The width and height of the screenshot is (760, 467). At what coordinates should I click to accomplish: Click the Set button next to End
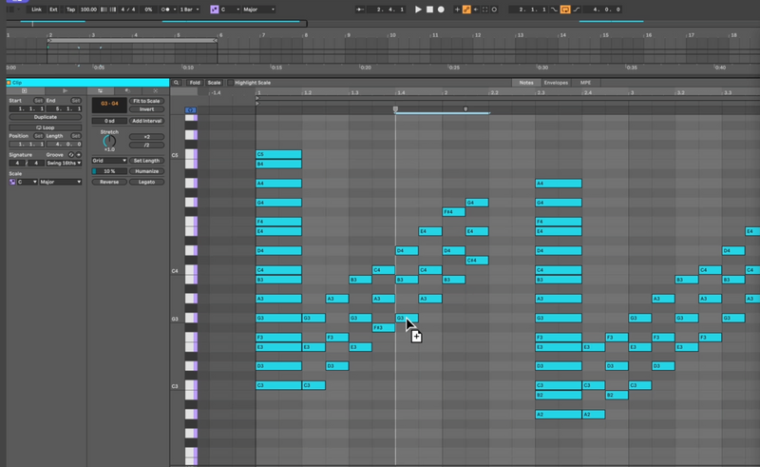76,101
